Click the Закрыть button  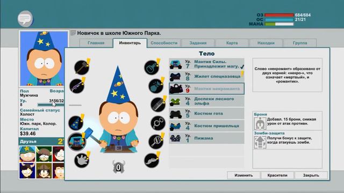[311, 175]
